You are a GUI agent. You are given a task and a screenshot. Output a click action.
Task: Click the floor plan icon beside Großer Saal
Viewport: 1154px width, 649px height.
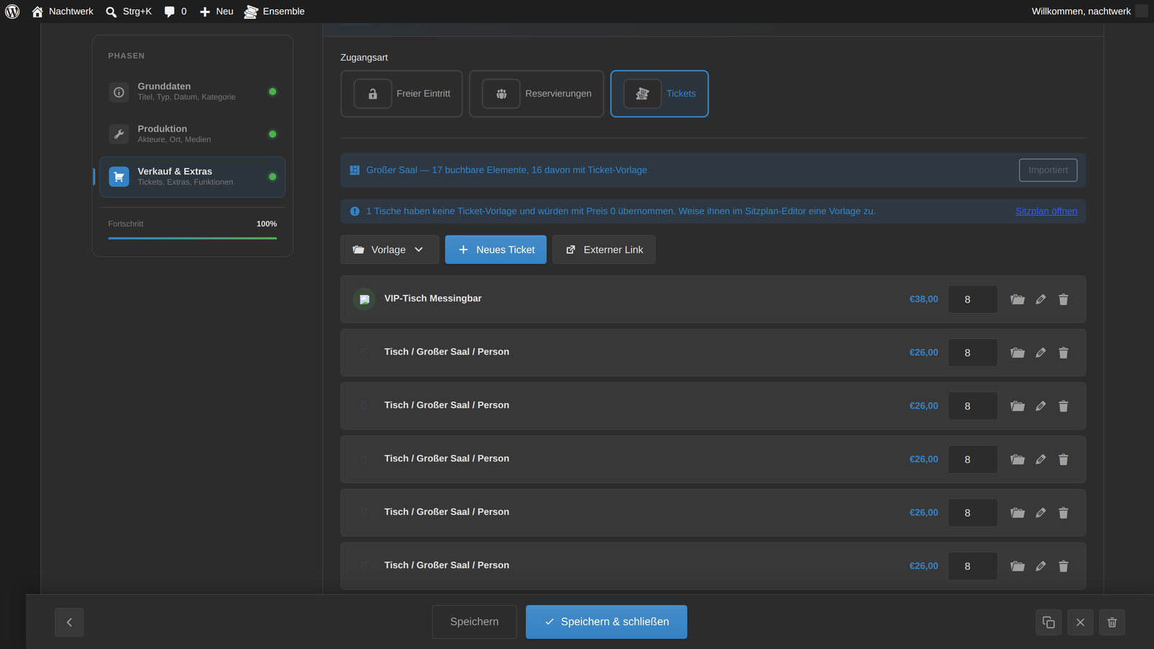pyautogui.click(x=355, y=170)
